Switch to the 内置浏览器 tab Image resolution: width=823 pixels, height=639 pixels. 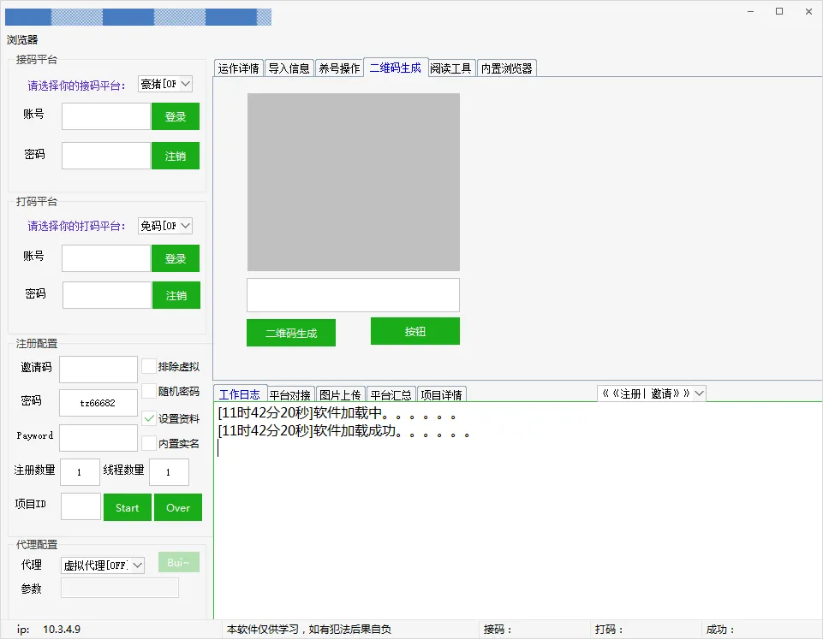(506, 67)
